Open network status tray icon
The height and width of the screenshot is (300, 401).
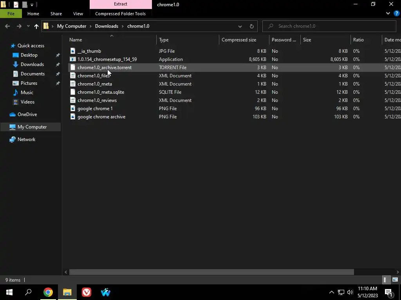tap(341, 292)
